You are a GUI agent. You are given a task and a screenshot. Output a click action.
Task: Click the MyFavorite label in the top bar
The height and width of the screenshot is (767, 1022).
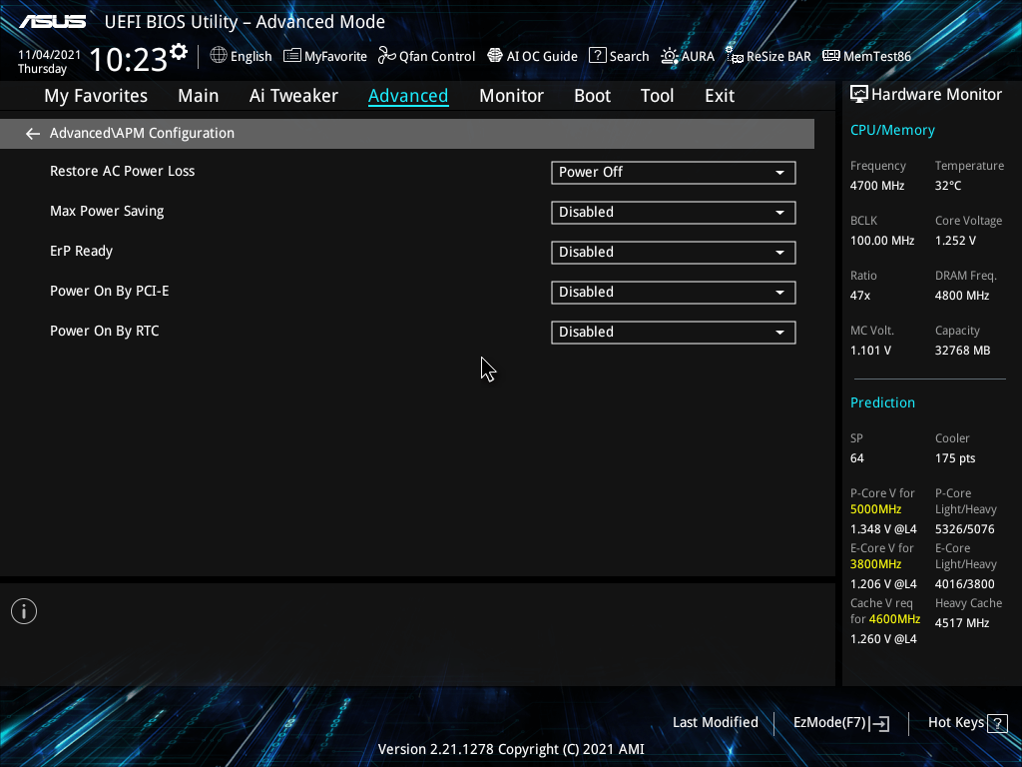pos(335,57)
